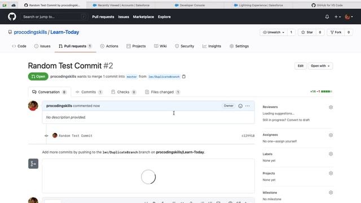Click the master base branch label
The image size is (361, 203).
click(x=131, y=77)
